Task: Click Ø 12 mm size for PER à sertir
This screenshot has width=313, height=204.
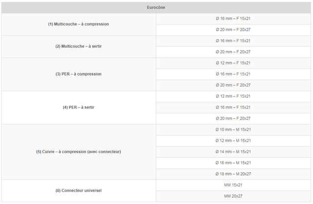Action: 233,96
